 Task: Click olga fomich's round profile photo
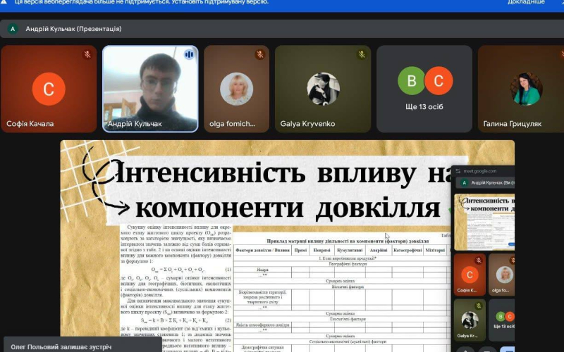point(236,89)
